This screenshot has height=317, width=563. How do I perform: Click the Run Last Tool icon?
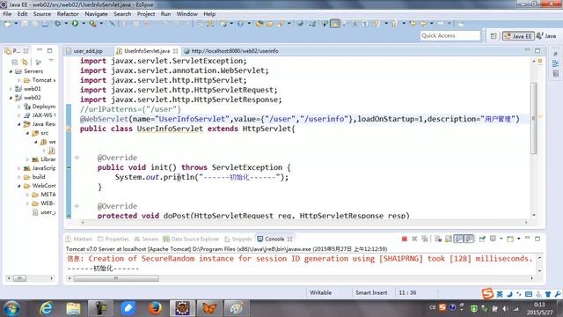click(92, 24)
